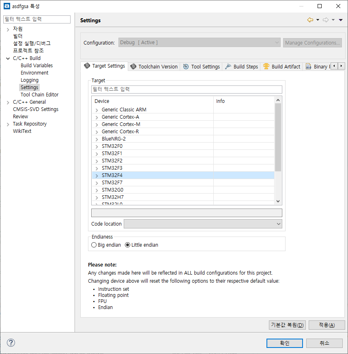Select 빌더 in tree
Image resolution: width=348 pixels, height=354 pixels.
coord(17,36)
